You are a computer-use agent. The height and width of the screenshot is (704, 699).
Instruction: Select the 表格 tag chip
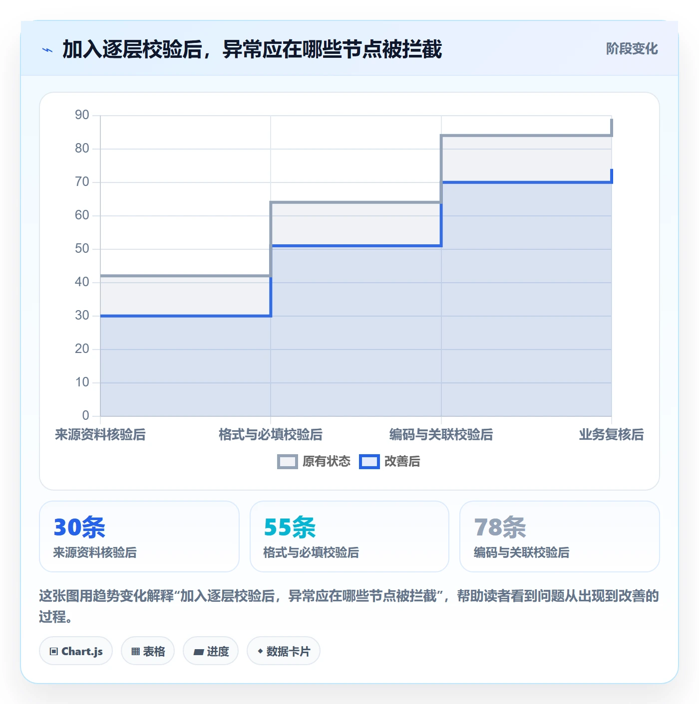[x=148, y=651]
